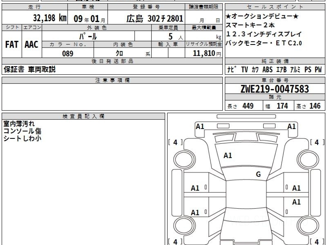Select the TV equipment code

coord(244,70)
